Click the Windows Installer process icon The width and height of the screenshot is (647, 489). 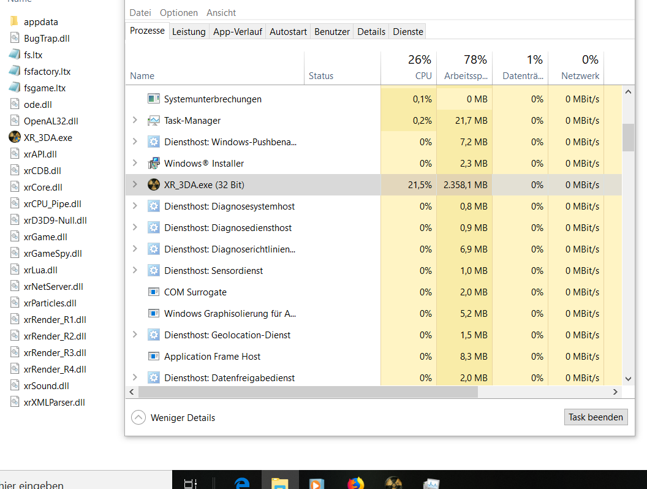coord(154,164)
